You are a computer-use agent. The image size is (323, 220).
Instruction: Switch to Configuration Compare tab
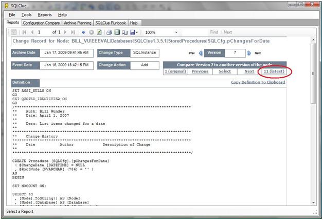click(x=41, y=23)
